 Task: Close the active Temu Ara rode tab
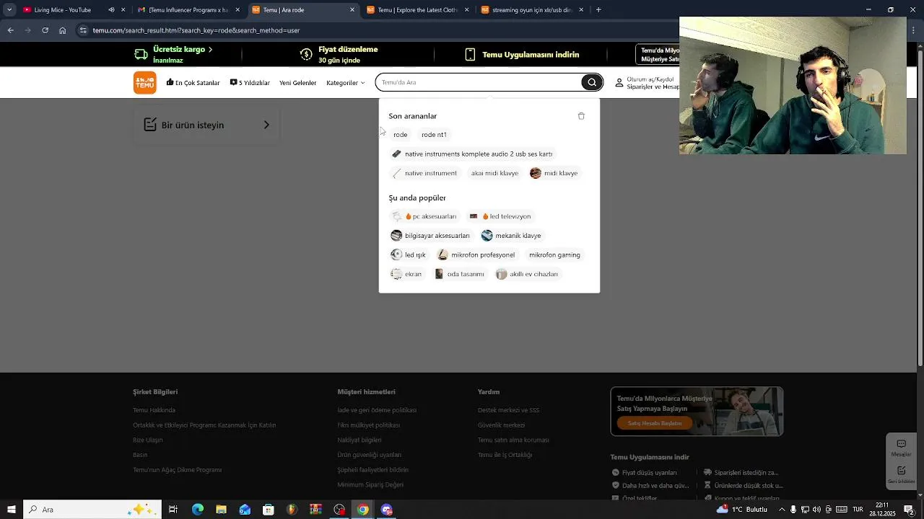352,10
